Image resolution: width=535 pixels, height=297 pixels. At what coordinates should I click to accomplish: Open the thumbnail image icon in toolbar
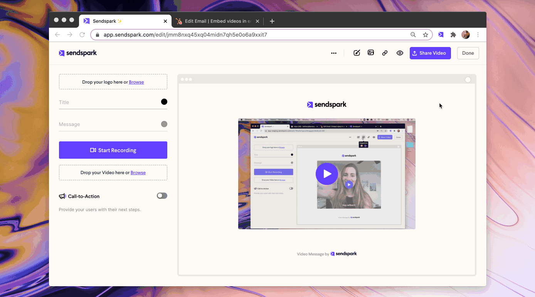[x=371, y=53]
